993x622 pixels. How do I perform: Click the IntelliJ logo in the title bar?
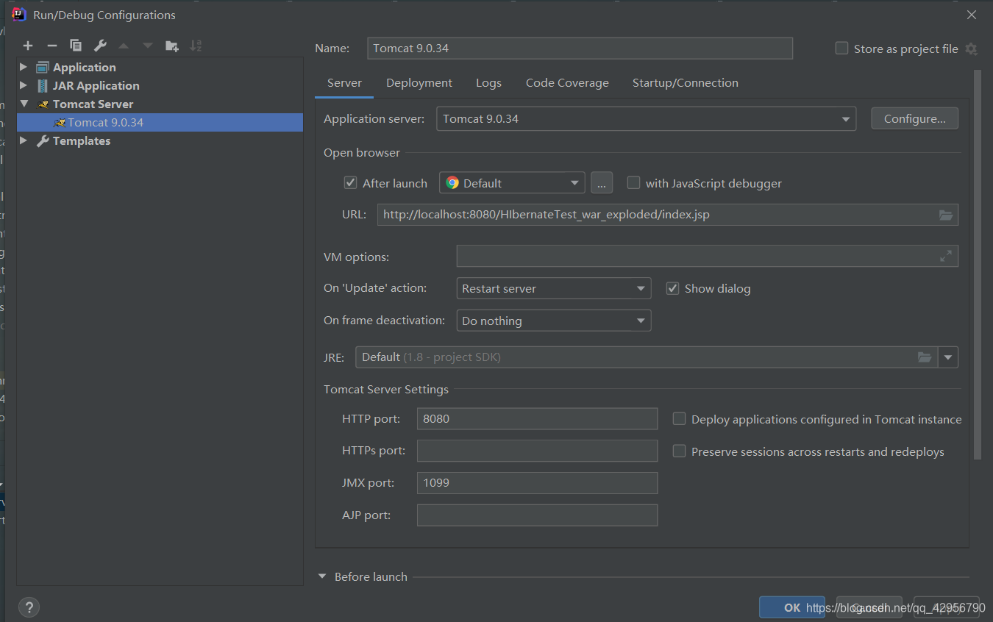click(x=19, y=15)
